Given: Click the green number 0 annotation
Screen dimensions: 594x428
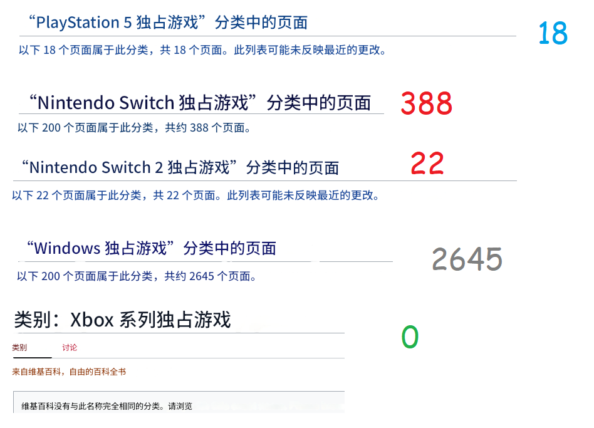Looking at the screenshot, I should click(410, 338).
